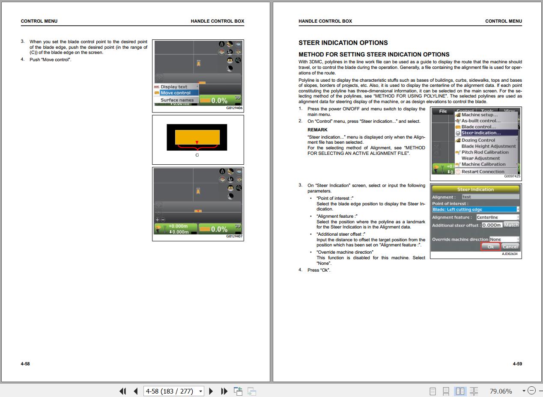
Task: Click the zoom out minus icon
Action: 531,391
